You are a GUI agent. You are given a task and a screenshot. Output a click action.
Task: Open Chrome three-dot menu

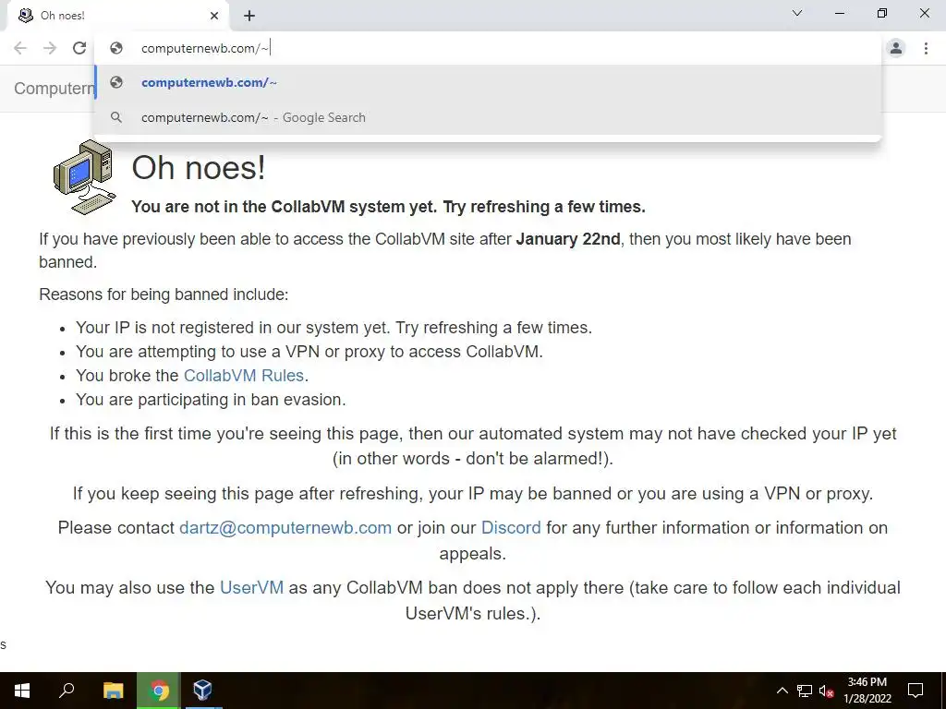click(x=926, y=48)
